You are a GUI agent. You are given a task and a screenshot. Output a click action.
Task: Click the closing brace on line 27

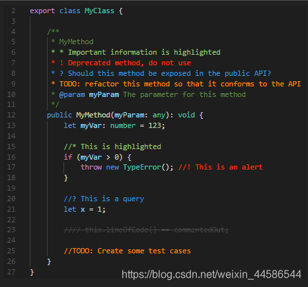tap(32, 272)
